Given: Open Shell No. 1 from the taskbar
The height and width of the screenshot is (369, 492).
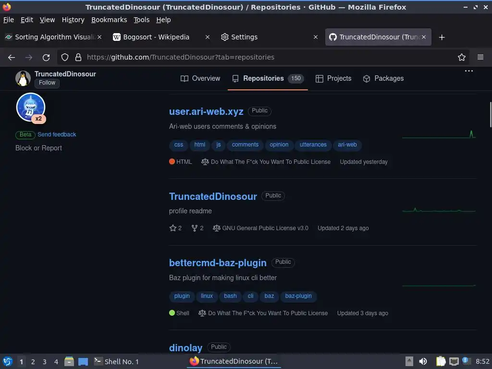Looking at the screenshot, I should [x=116, y=361].
